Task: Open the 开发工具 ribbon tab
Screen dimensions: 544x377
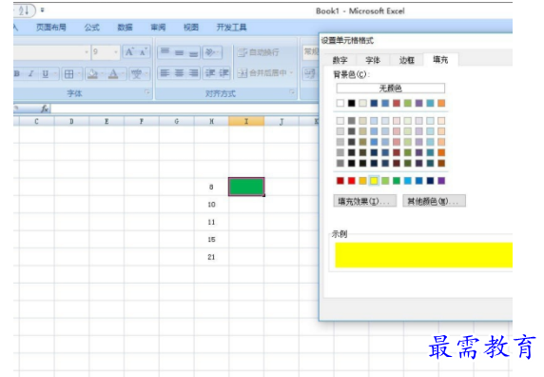Action: 231,27
